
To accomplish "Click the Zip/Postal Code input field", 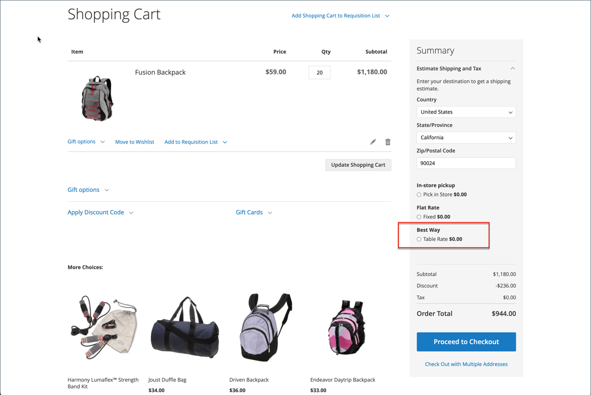I will 466,163.
